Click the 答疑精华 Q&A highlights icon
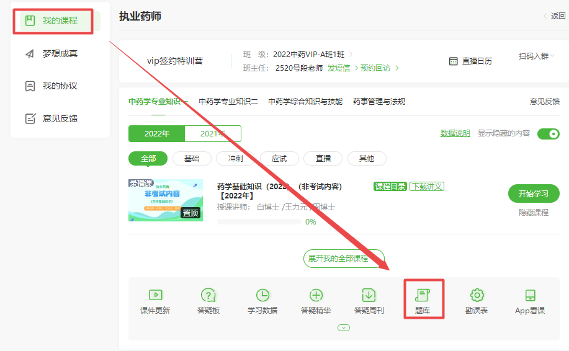 (316, 296)
